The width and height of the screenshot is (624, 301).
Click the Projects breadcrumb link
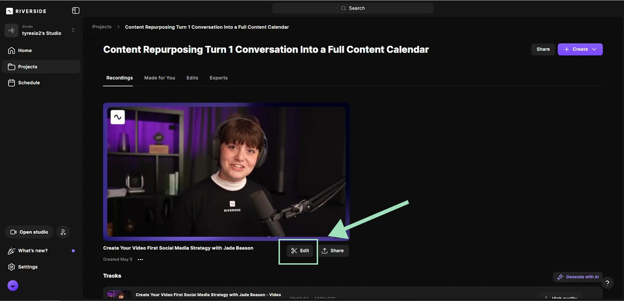click(x=102, y=27)
